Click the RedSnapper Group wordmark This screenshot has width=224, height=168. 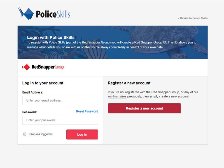[48, 67]
